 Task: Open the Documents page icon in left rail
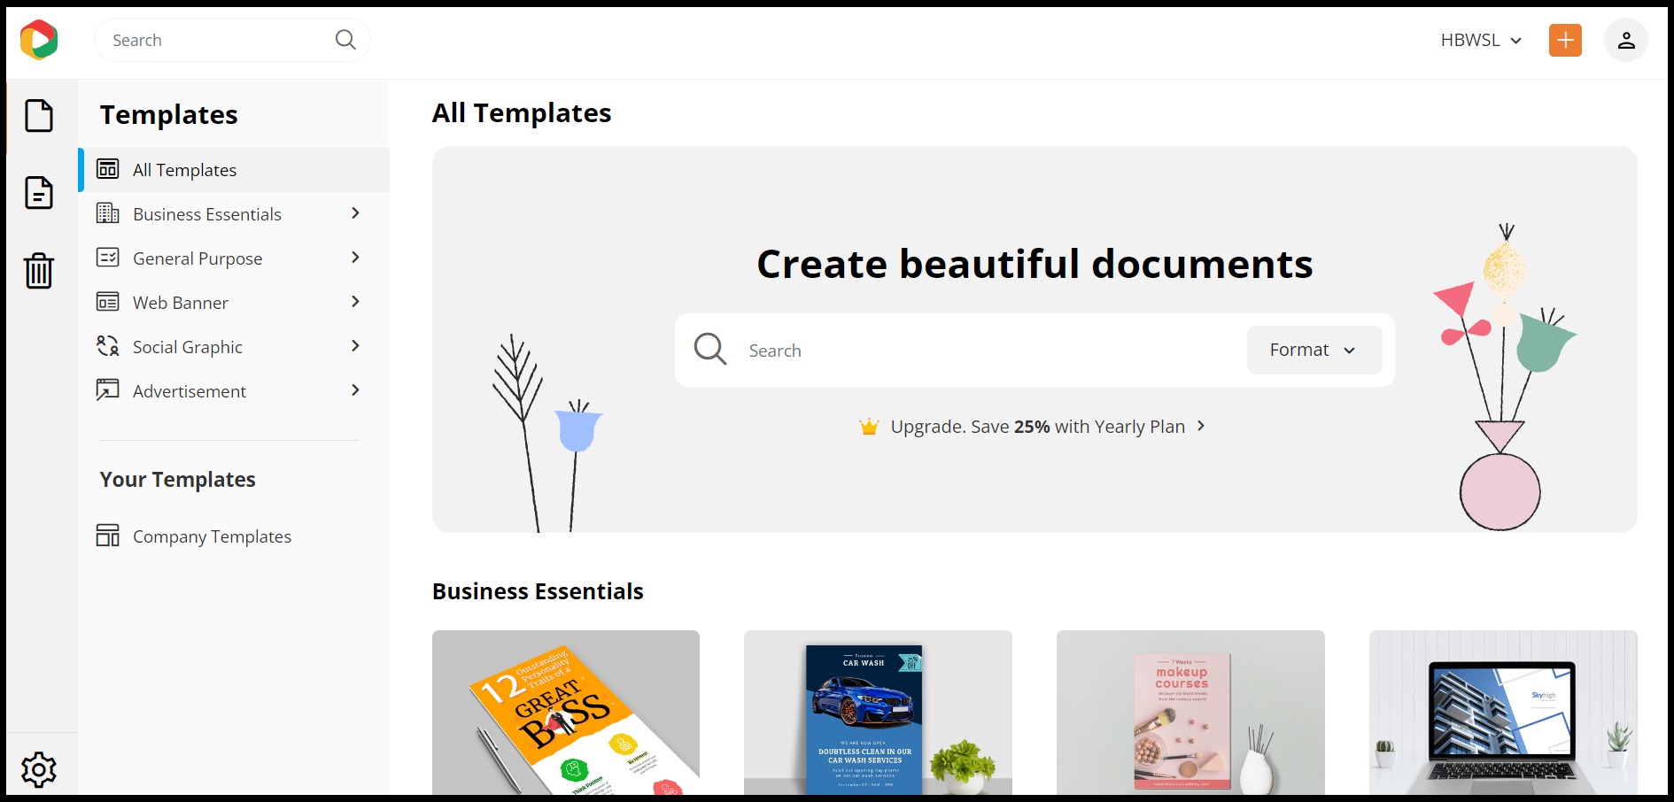(39, 193)
